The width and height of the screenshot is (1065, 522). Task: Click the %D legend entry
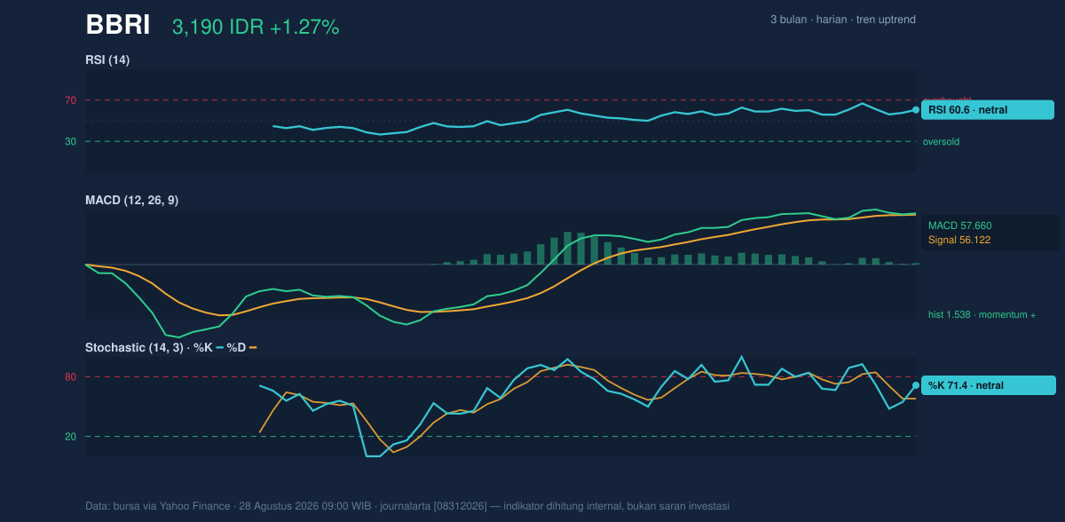241,347
